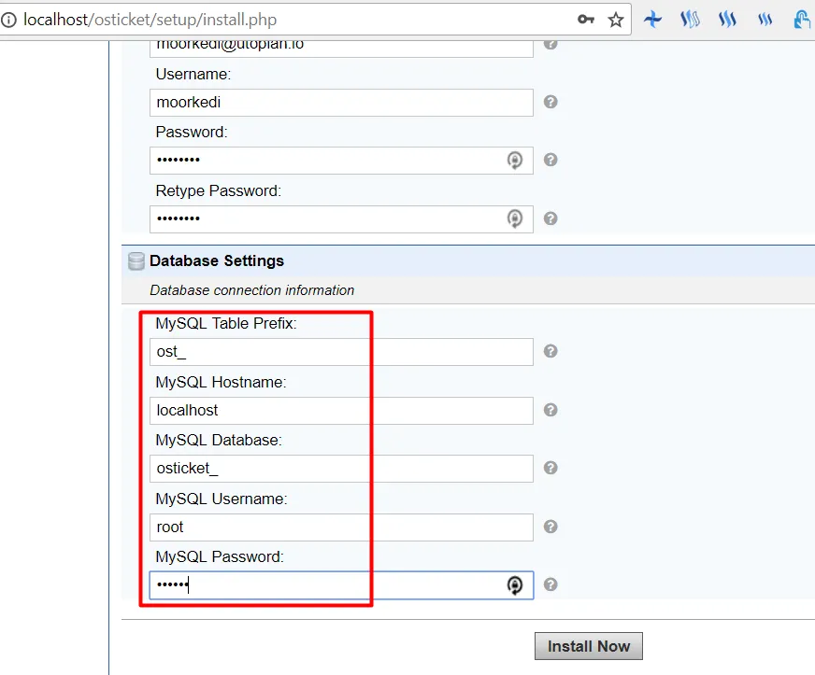This screenshot has height=675, width=815.
Task: Click the browser address bar URL
Action: pyautogui.click(x=150, y=20)
